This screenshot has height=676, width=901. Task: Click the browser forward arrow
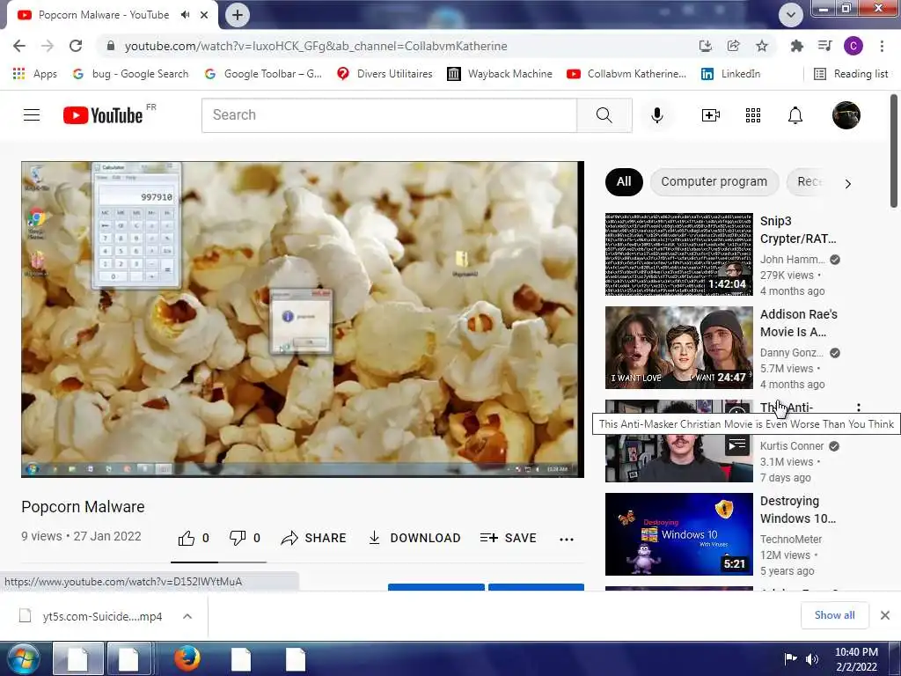click(x=48, y=46)
